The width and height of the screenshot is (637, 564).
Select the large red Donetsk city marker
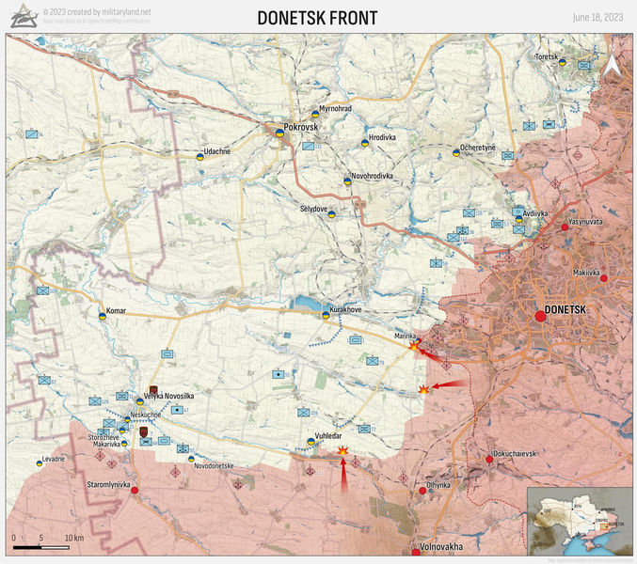click(x=540, y=316)
